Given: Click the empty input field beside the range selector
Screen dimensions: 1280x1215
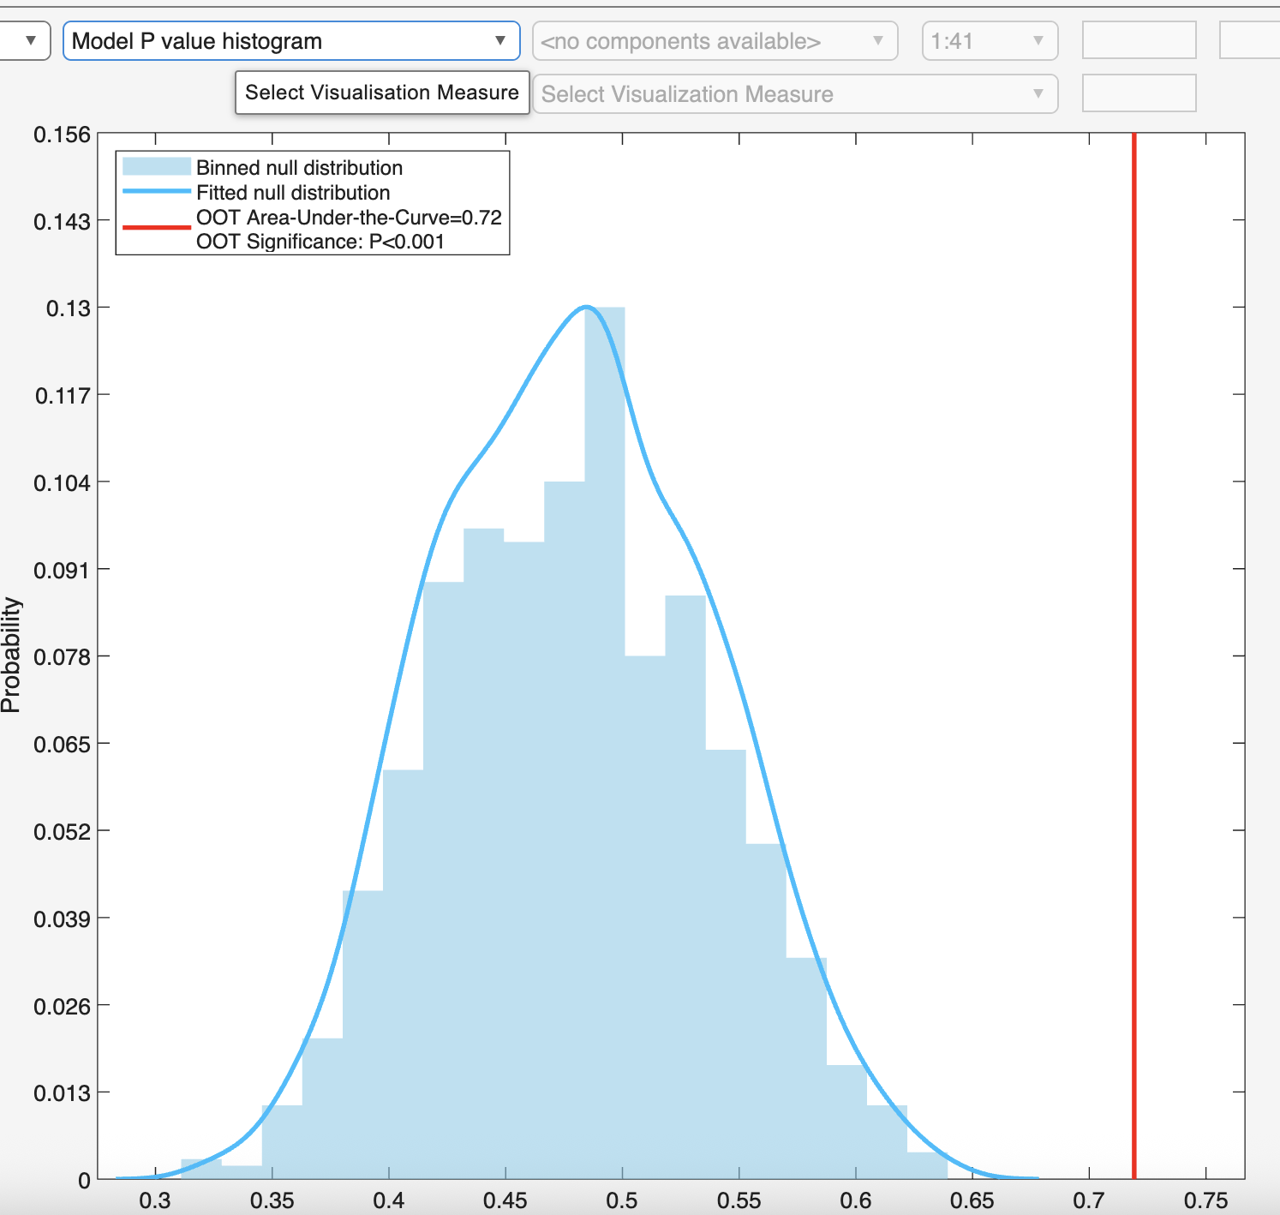Looking at the screenshot, I should pyautogui.click(x=1138, y=40).
